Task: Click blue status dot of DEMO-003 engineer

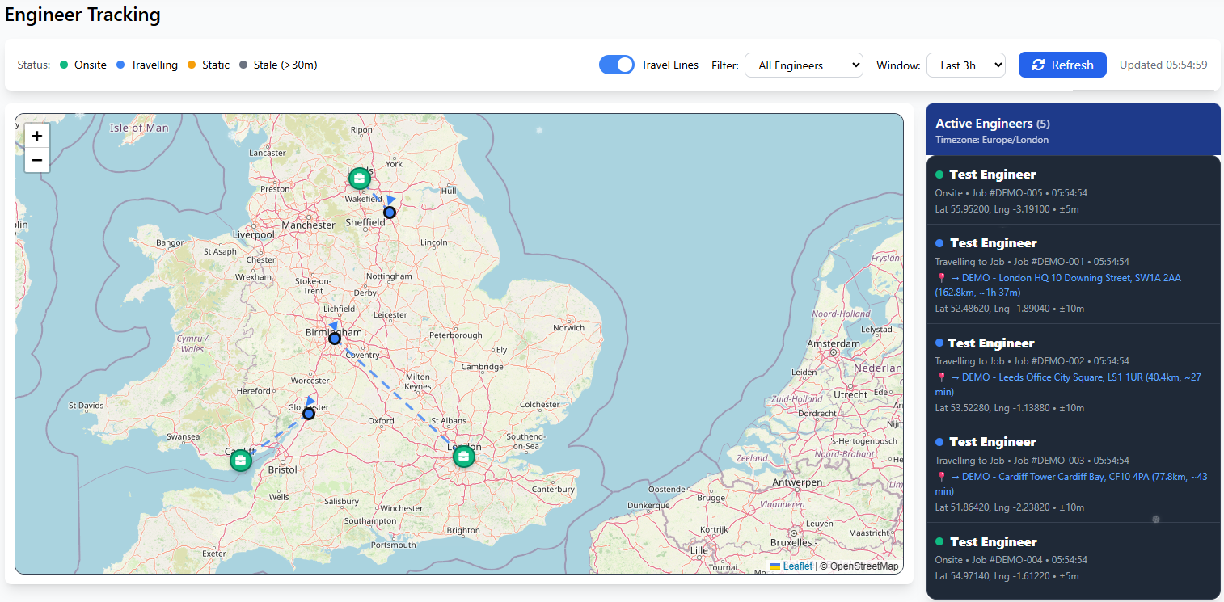Action: (x=939, y=442)
